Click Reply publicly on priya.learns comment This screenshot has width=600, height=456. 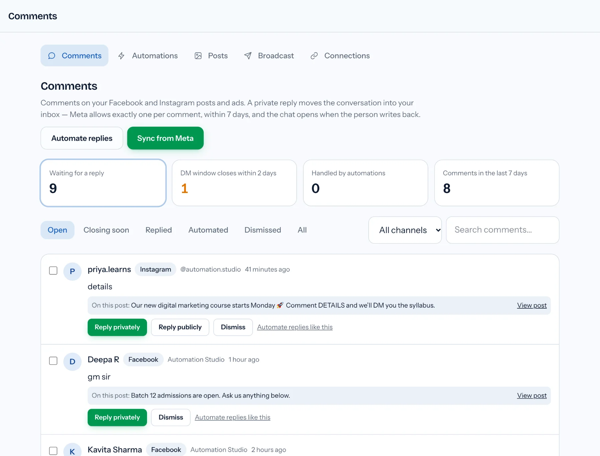click(x=180, y=327)
